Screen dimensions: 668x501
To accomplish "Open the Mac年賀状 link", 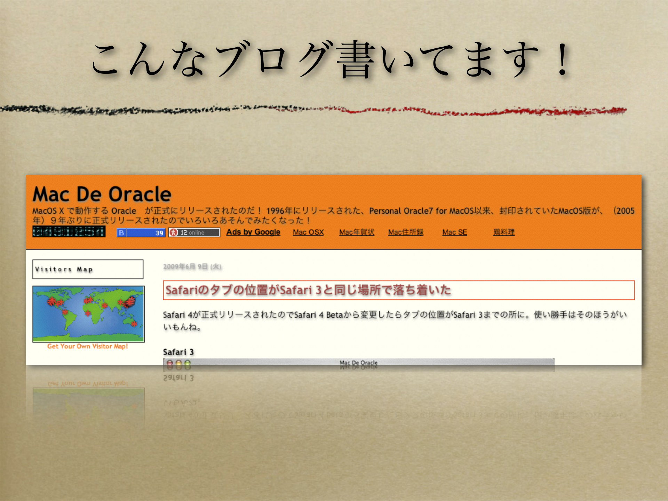I will (357, 232).
